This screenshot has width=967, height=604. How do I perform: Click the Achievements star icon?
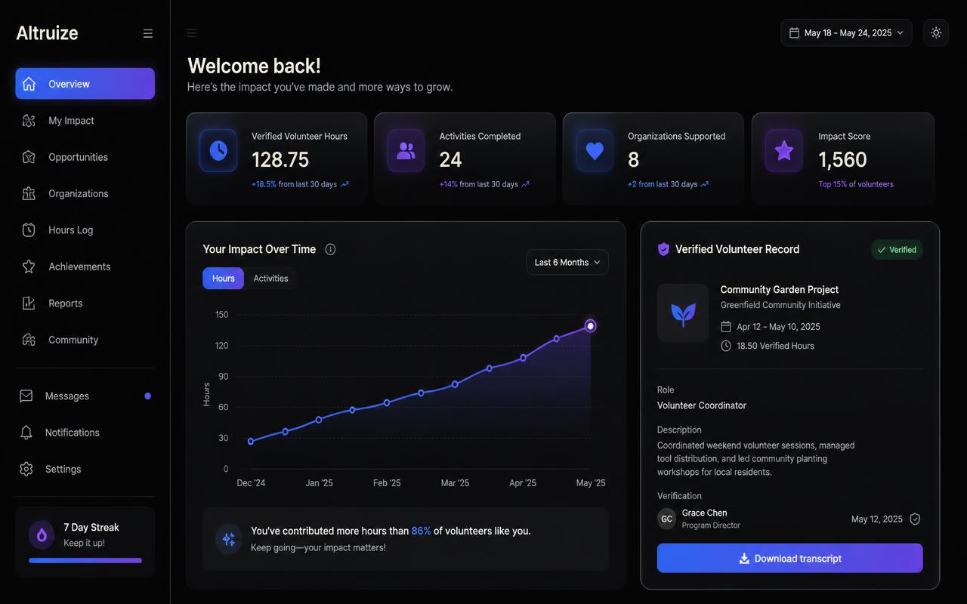(x=29, y=267)
